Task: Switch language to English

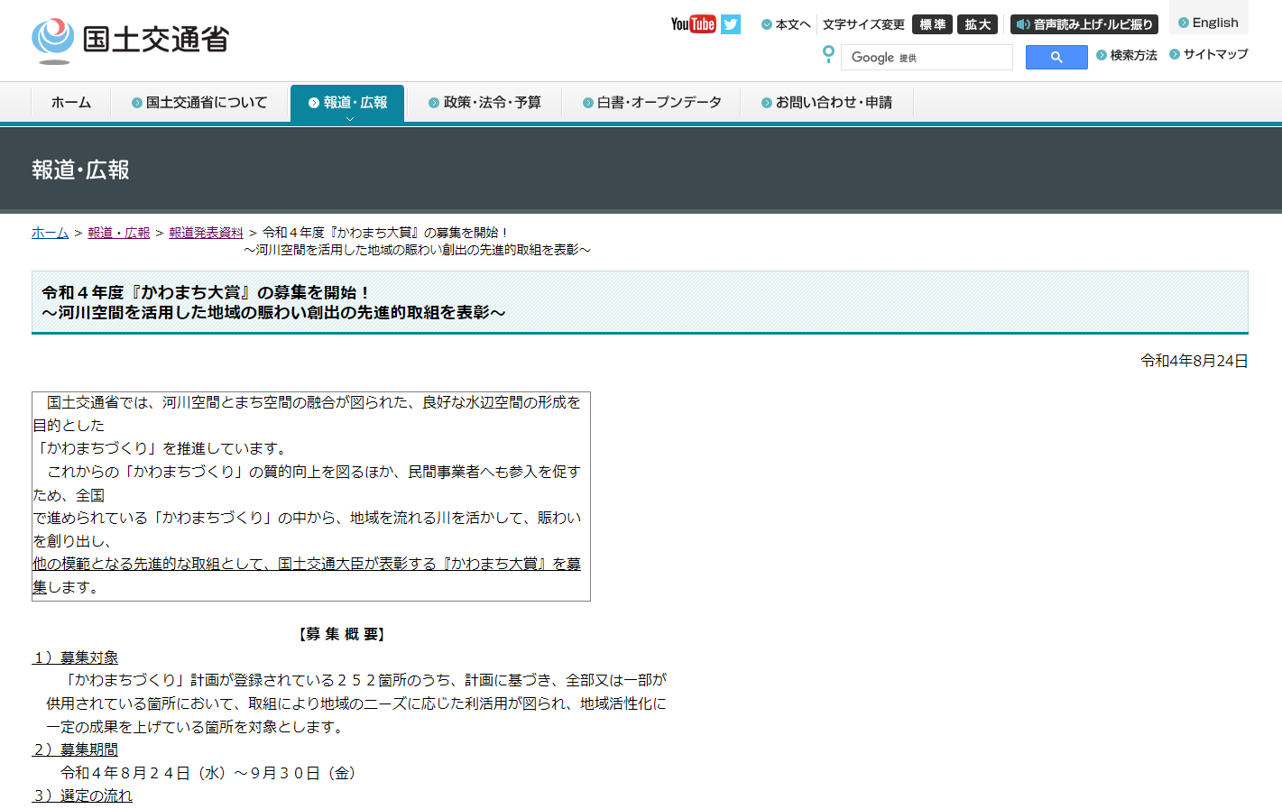Action: tap(1208, 23)
